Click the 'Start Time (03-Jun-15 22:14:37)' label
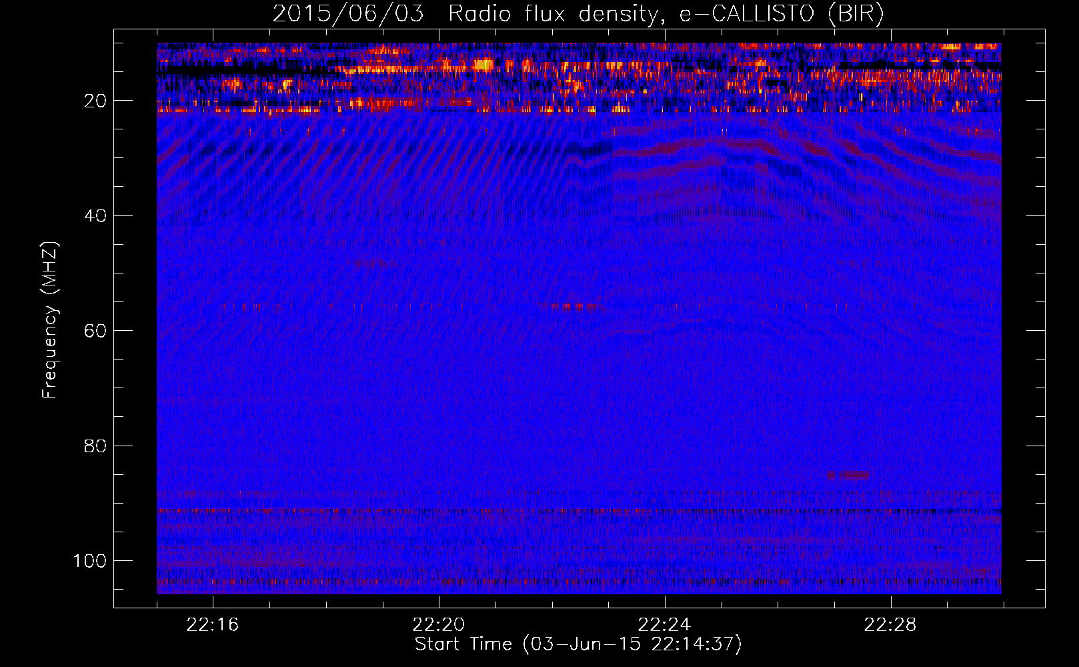The width and height of the screenshot is (1079, 667). (578, 644)
